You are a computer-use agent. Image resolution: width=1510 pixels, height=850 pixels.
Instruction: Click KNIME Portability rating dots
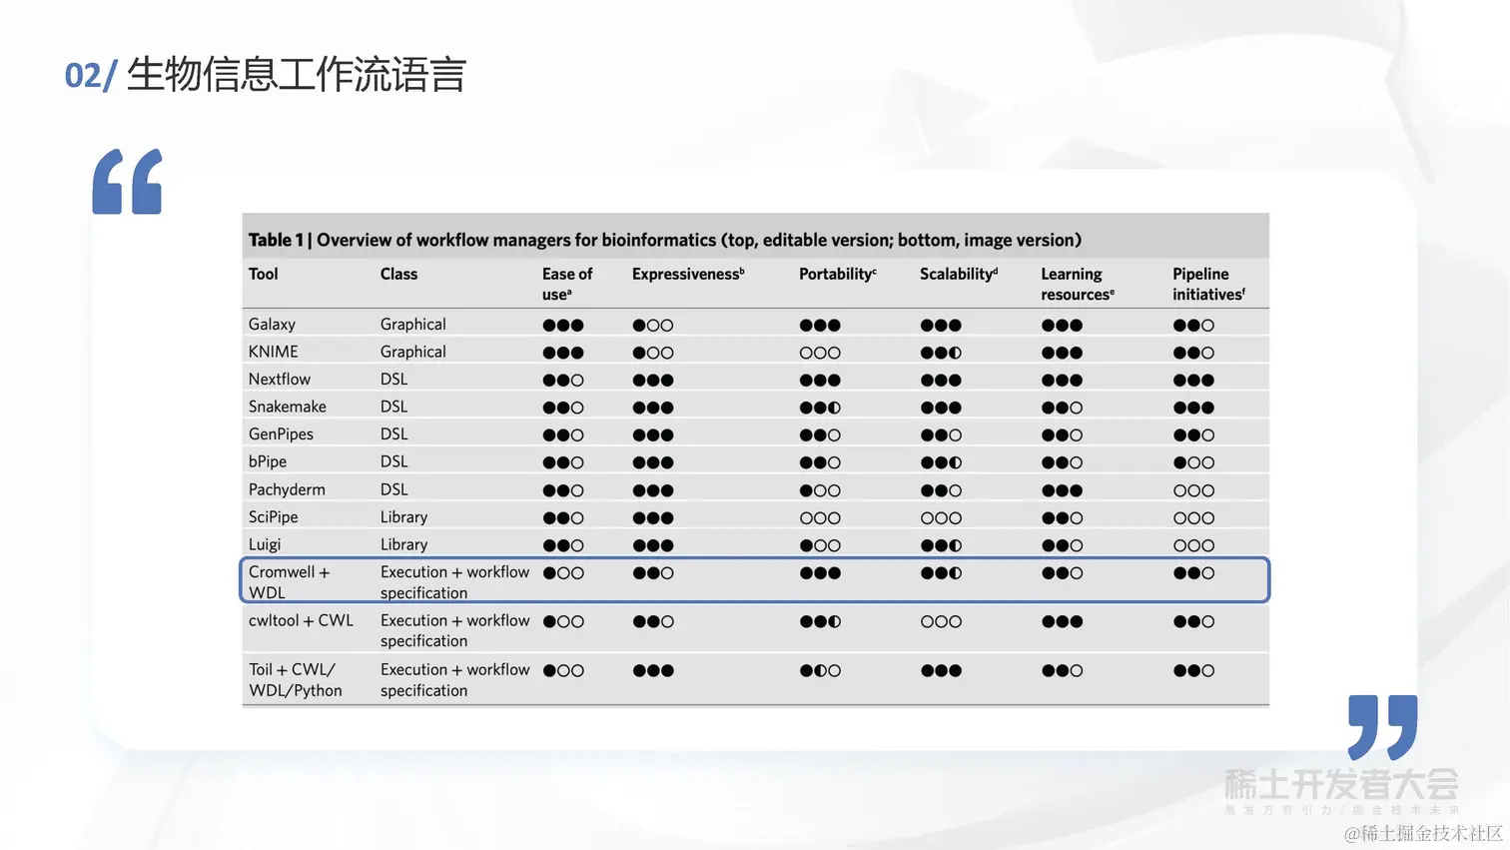tap(820, 353)
